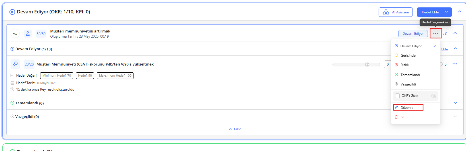
Task: Click the link icon beside objective options
Action: tap(446, 34)
